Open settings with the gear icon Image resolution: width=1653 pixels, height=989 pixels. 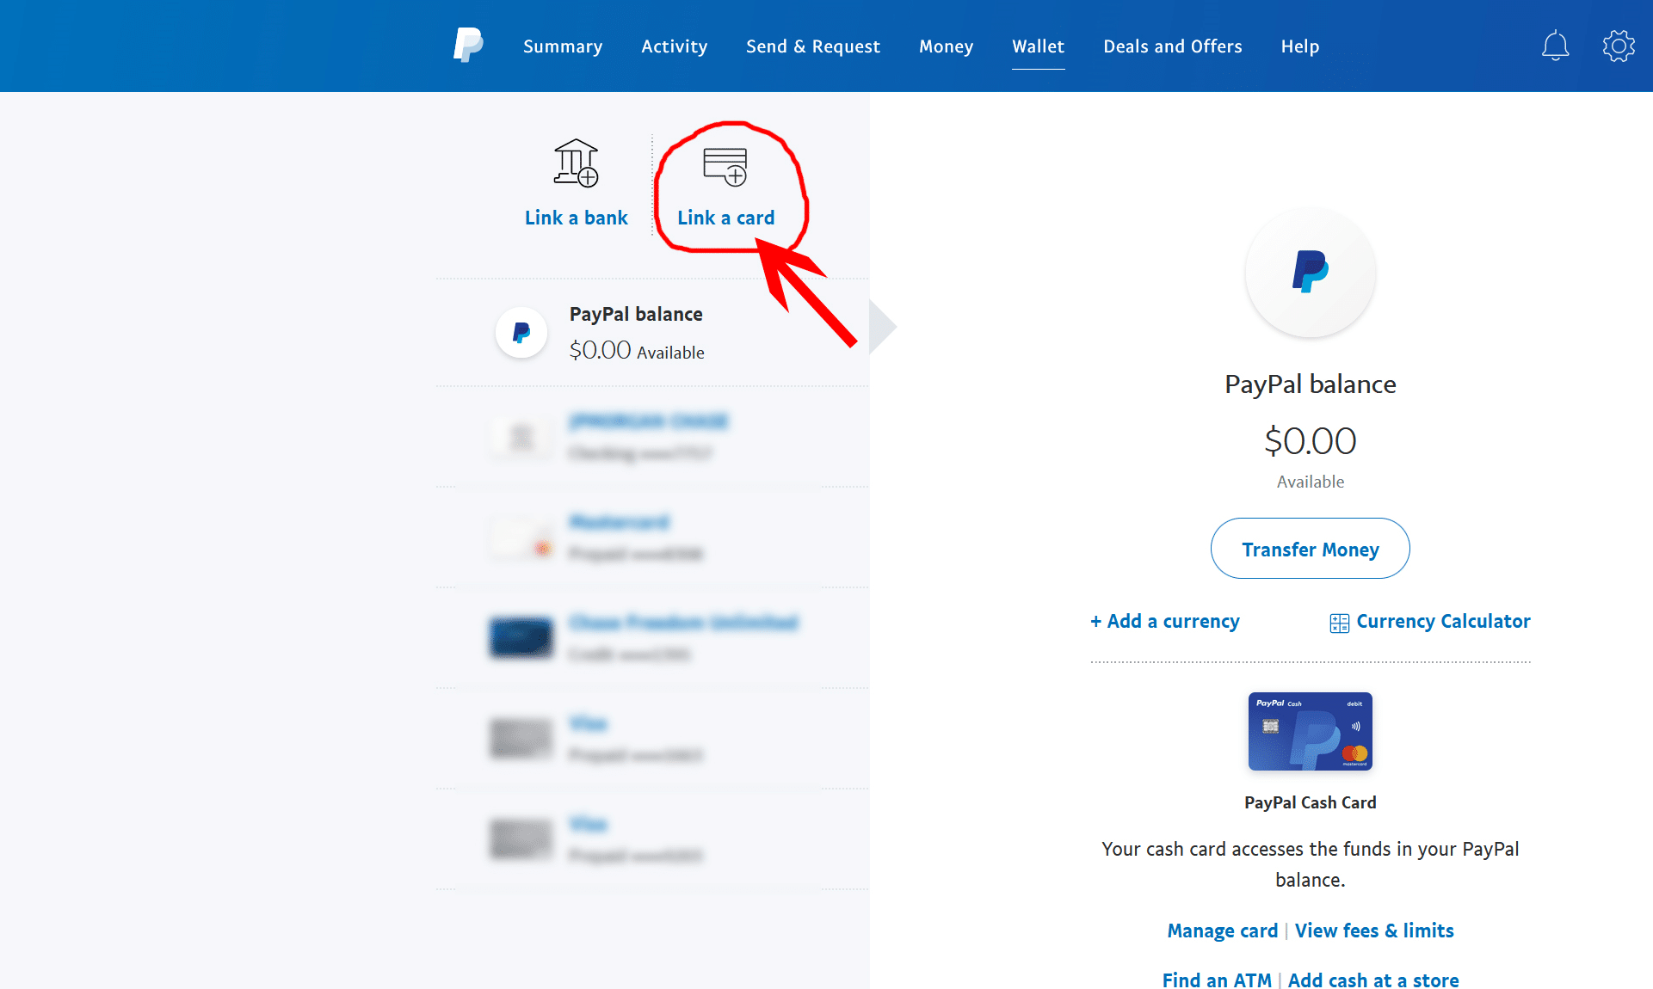click(x=1619, y=46)
